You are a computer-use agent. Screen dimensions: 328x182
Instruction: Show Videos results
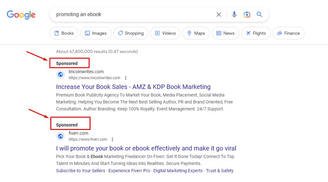point(165,33)
